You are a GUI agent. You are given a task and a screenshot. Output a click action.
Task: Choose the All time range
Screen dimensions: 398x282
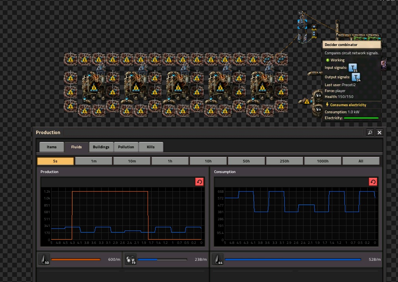click(361, 161)
